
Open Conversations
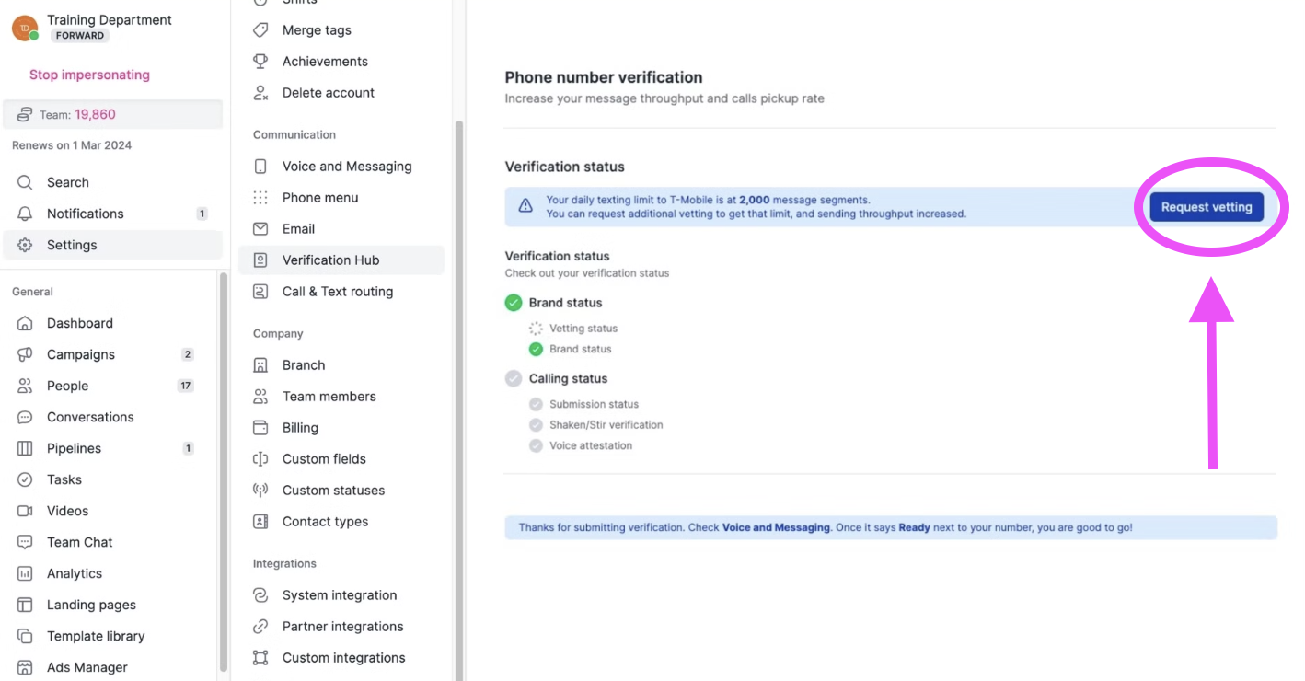pyautogui.click(x=88, y=417)
